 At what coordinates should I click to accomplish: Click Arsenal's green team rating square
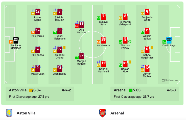pos(131,90)
